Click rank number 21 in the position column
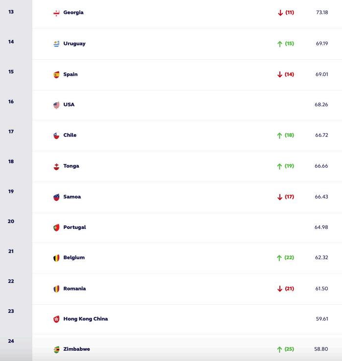Image resolution: width=342 pixels, height=361 pixels. point(11,251)
